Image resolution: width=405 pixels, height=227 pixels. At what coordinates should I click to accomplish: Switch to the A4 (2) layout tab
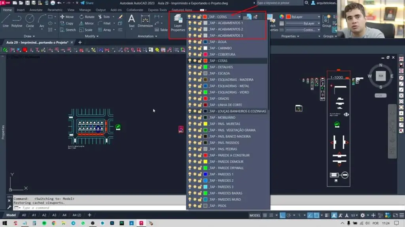[x=77, y=215]
